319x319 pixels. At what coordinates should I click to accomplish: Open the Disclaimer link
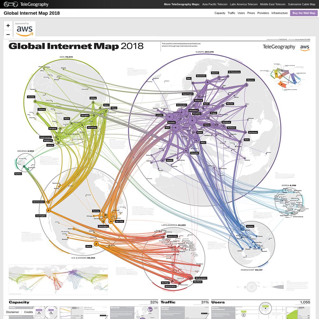pos(13,312)
